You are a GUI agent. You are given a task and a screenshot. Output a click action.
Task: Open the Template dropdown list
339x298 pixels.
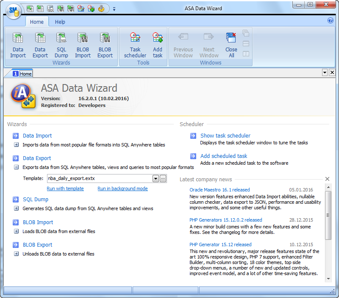coord(156,179)
